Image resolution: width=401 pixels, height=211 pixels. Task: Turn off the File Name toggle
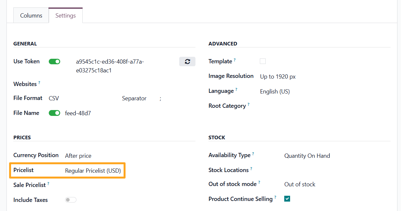(55, 113)
